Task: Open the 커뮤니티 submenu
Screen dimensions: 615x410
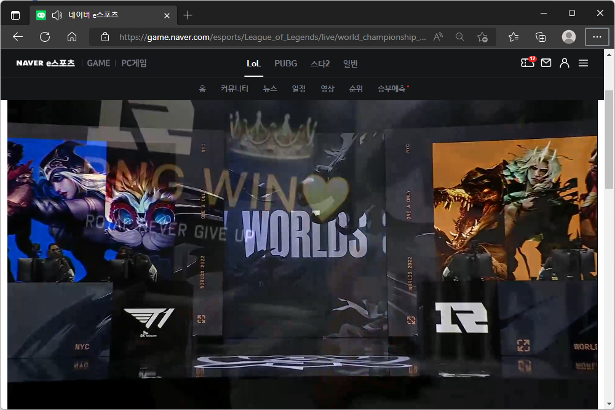Action: 234,89
